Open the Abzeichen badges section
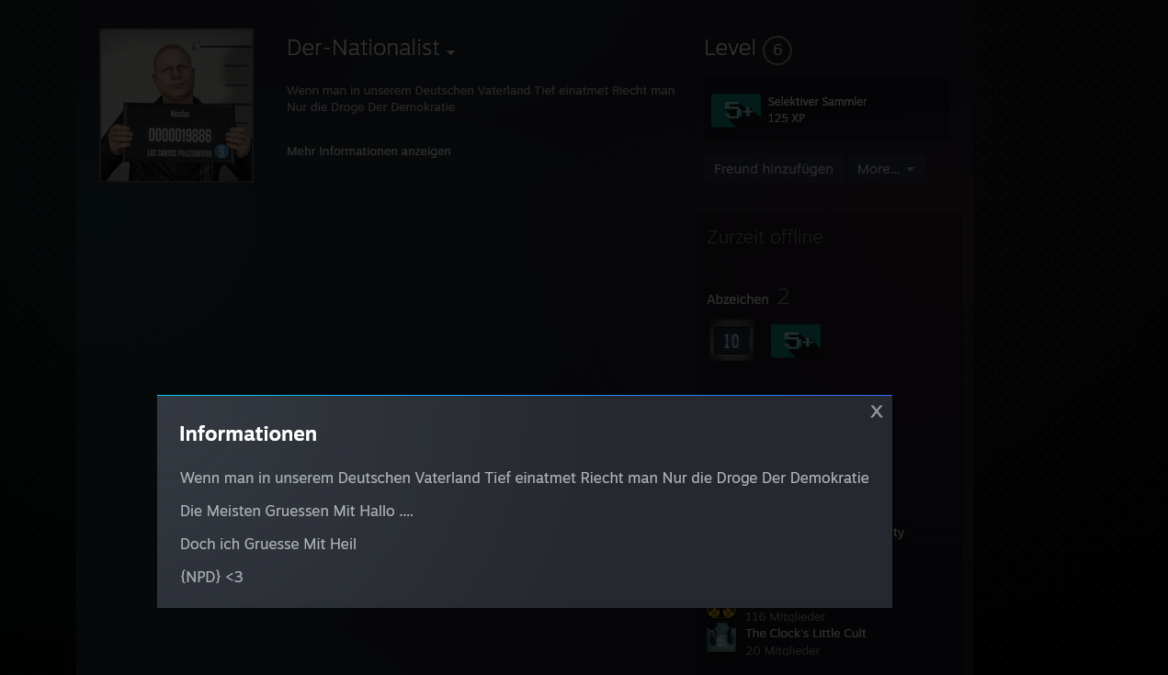 point(737,299)
